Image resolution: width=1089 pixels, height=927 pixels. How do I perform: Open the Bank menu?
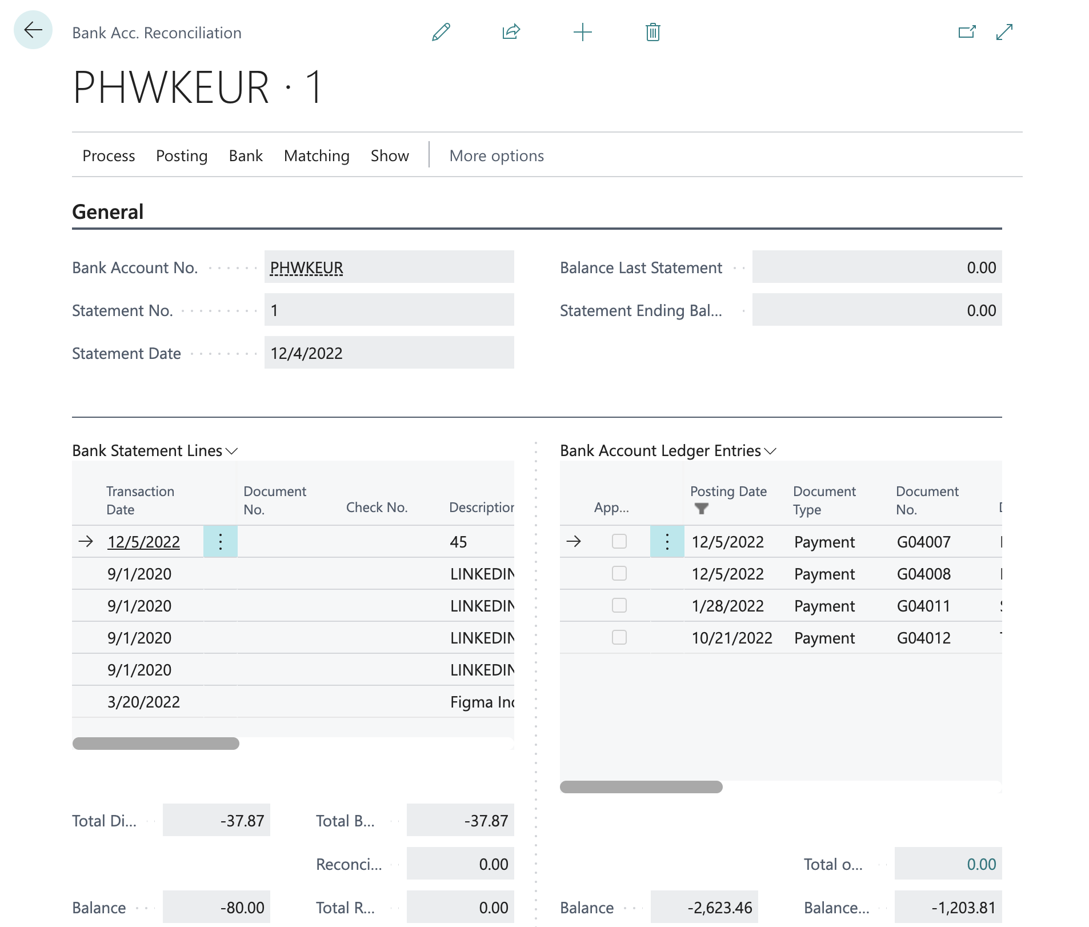[x=246, y=155]
